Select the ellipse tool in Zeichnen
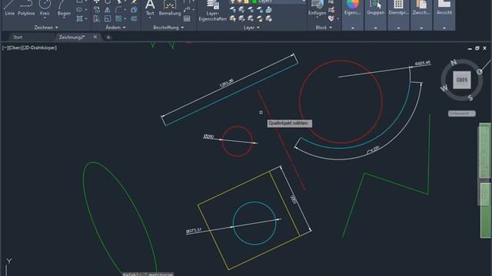Image resolution: width=492 pixels, height=276 pixels. pos(79,10)
